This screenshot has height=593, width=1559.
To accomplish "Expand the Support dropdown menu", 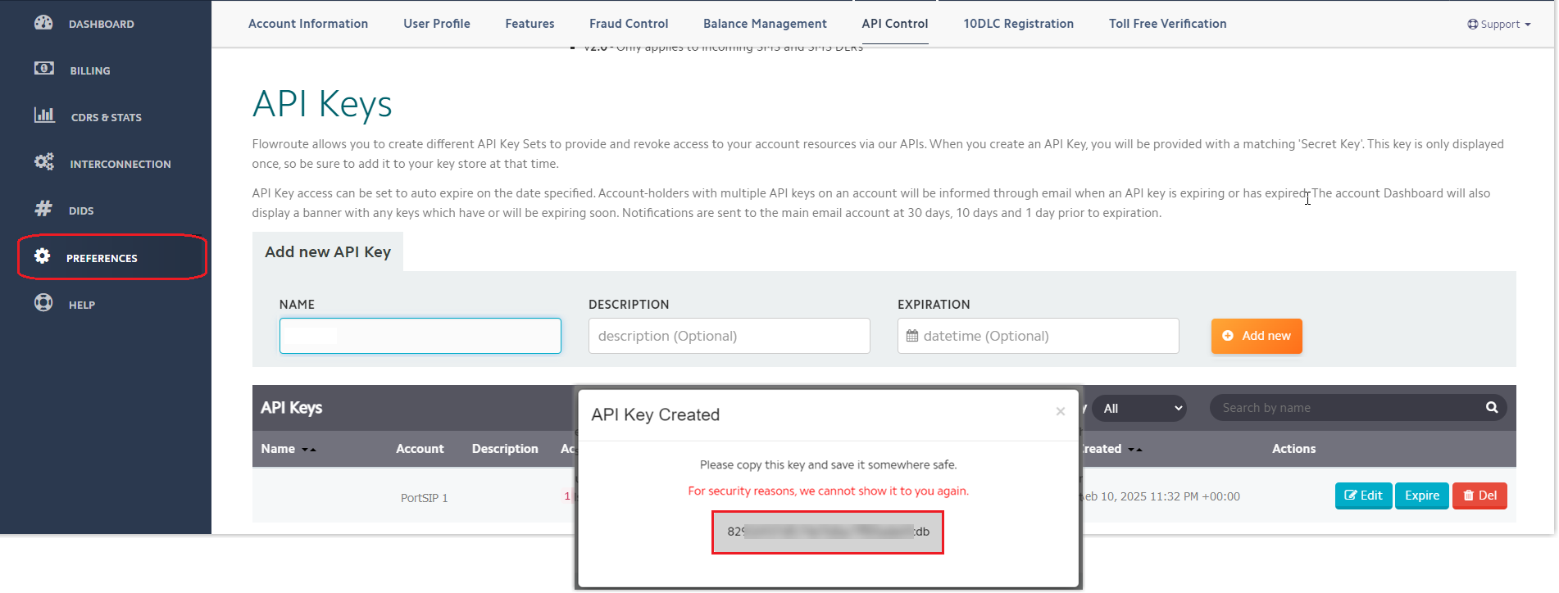I will pyautogui.click(x=1498, y=25).
